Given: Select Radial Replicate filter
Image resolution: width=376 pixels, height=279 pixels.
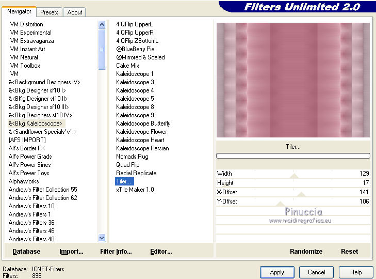Looking at the screenshot, I should [136, 173].
